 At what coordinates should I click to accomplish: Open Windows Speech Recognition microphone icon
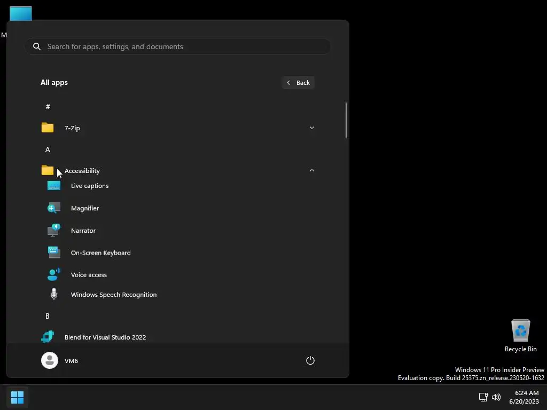tap(54, 294)
